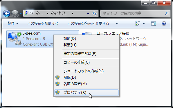Image resolution: width=173 pixels, height=108 pixels.
Task: Select the ネ... breadcrumb segment
Action: pyautogui.click(x=39, y=13)
